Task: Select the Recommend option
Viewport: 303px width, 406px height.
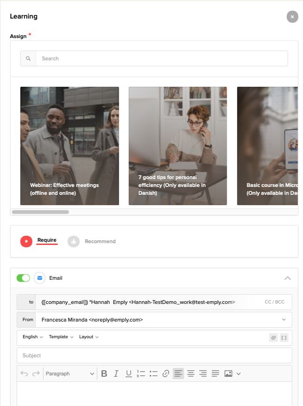Action: [100, 241]
